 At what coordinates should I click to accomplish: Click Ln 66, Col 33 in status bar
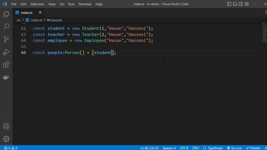click(149, 148)
